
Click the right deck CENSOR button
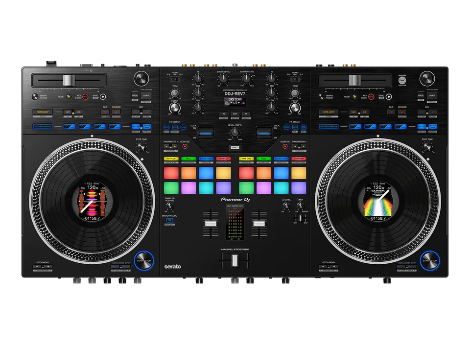click(402, 112)
